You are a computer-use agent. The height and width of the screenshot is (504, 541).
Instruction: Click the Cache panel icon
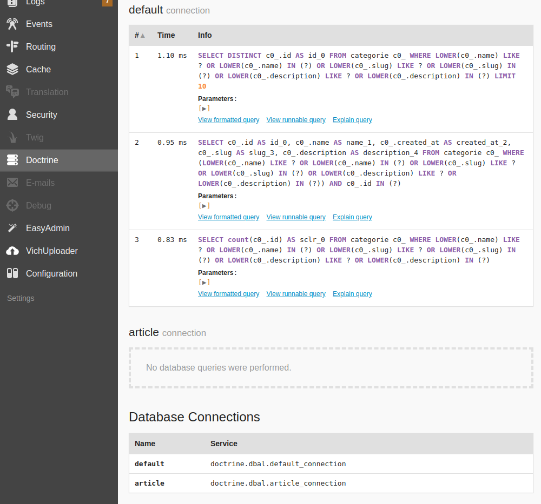(x=12, y=69)
